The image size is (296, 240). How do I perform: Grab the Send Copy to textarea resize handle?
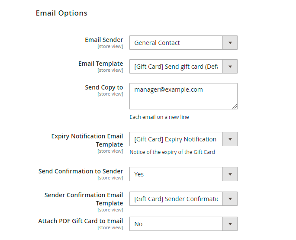click(x=235, y=106)
